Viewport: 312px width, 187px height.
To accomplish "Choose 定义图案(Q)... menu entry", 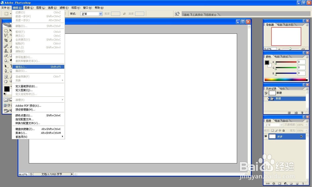I will (38, 90).
